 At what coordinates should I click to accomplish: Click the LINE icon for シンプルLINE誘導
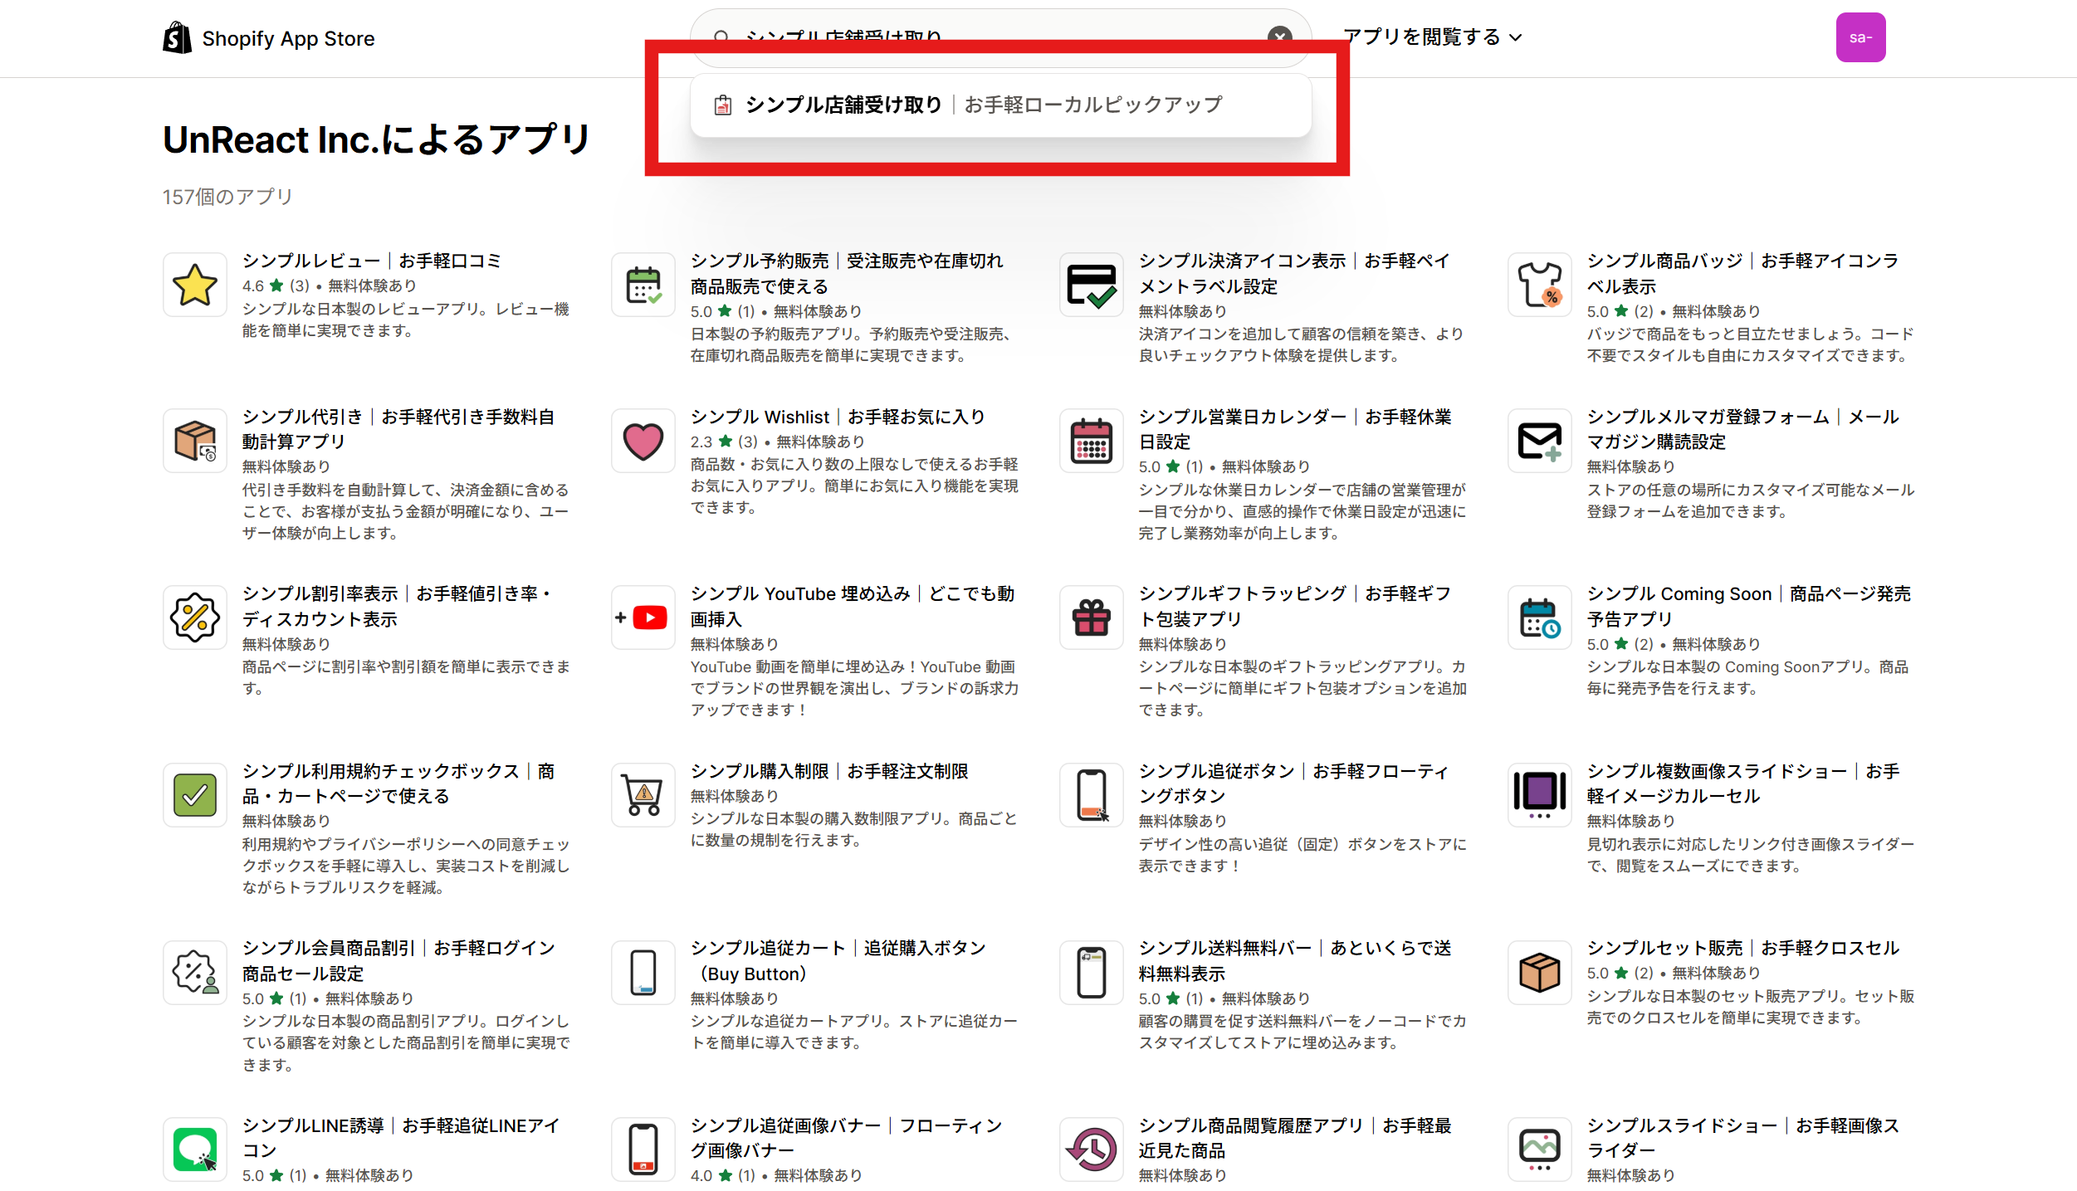click(195, 1150)
